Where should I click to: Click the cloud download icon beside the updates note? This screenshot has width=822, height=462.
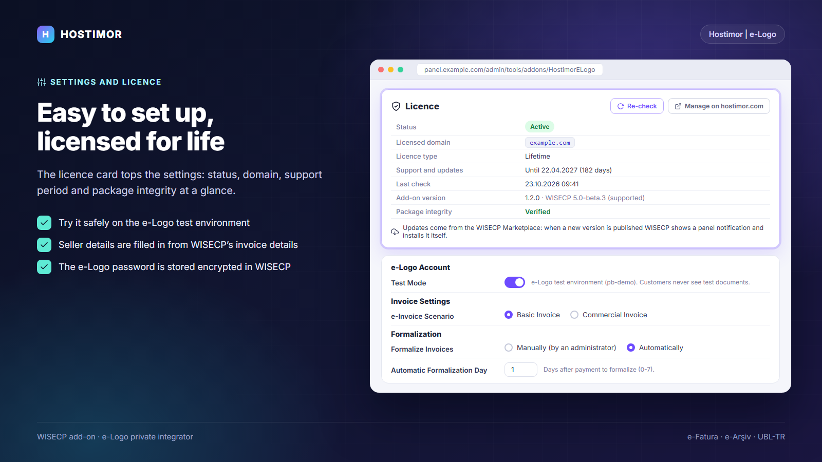point(395,232)
